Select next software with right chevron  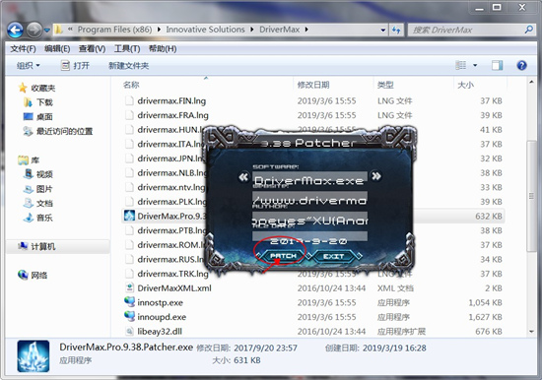[x=376, y=176]
